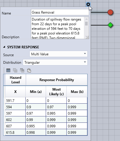Select hazard level cell 615.8
Image resolution: width=120 pixels, height=141 pixels.
pyautogui.click(x=15, y=132)
